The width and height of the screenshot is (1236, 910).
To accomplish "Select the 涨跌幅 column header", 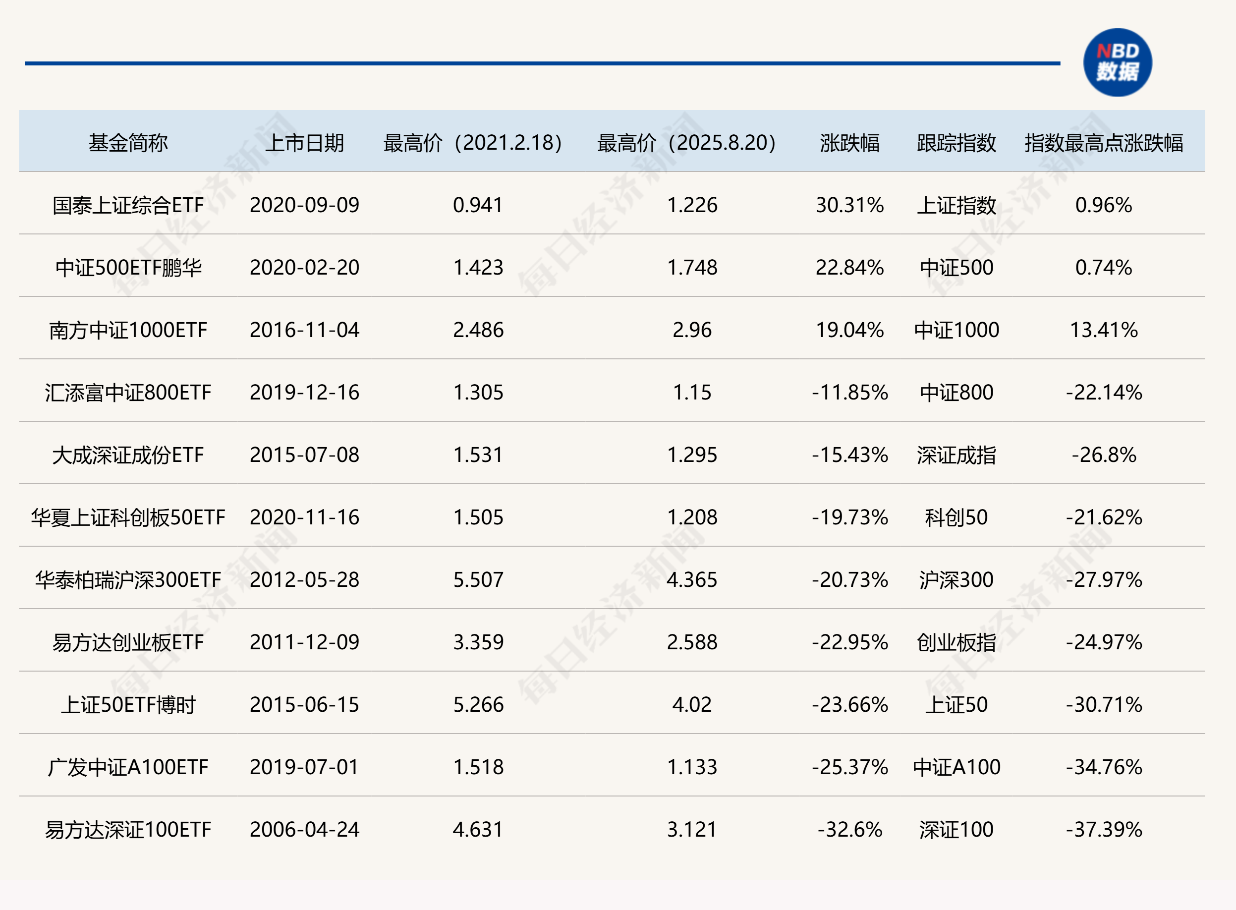I will tap(849, 143).
